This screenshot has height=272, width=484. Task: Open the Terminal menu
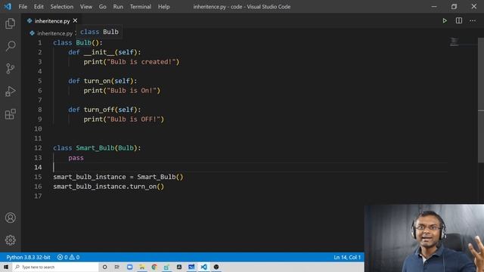pyautogui.click(x=141, y=7)
